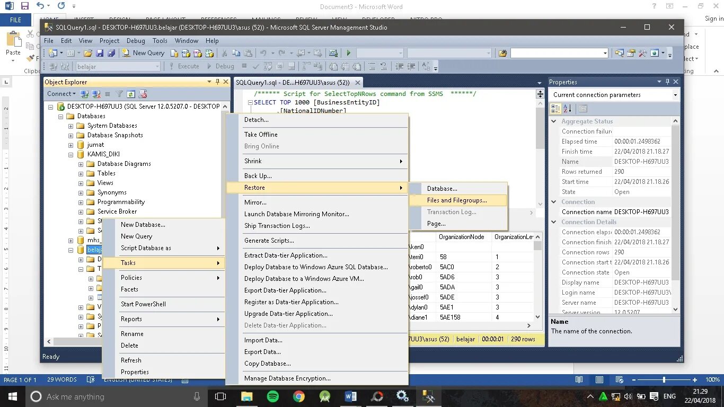
Task: Click the Filter funnel icon in Object Explorer
Action: point(119,94)
